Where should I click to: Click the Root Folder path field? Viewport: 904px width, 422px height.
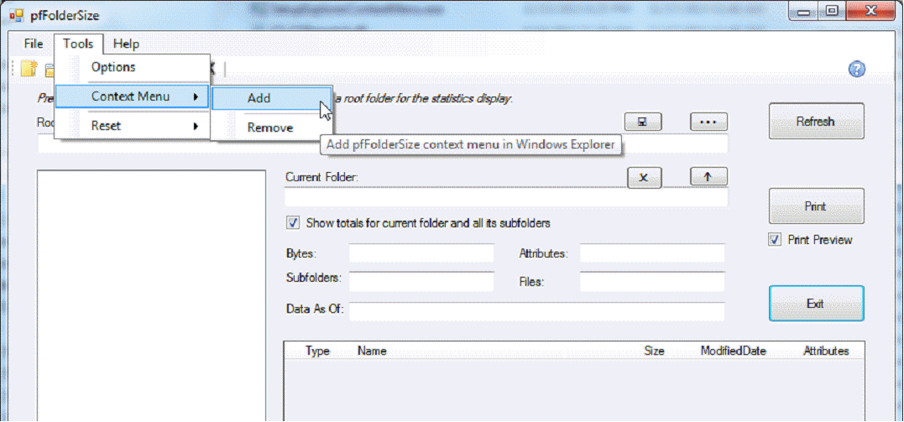click(x=383, y=143)
